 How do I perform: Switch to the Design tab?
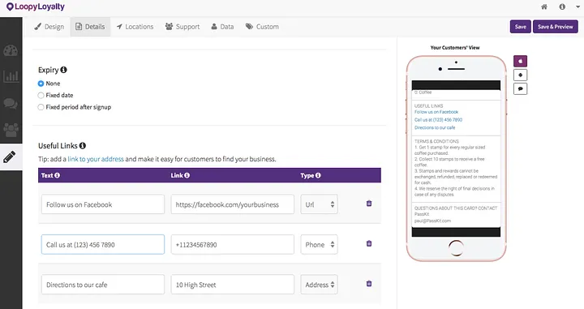[49, 27]
